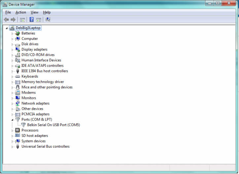Click the Human Interface Devices icon
Image resolution: width=239 pixels, height=174 pixels.
[18, 60]
